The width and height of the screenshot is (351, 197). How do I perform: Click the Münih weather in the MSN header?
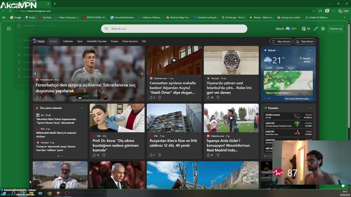tap(286, 29)
